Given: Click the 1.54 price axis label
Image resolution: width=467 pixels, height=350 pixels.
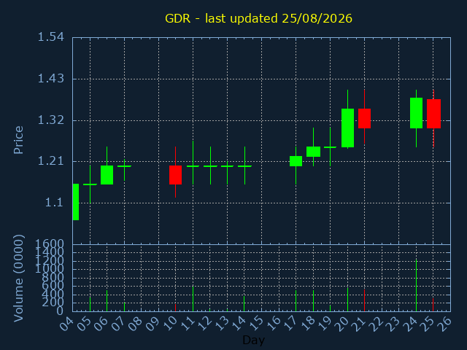Looking at the screenshot, I should click(50, 37).
